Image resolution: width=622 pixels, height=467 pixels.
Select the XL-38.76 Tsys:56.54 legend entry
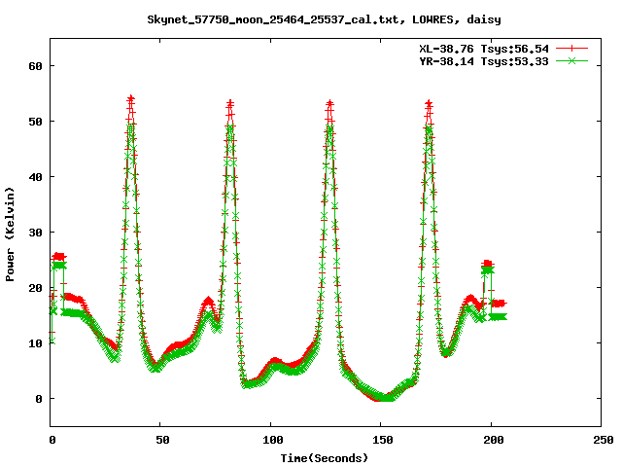(484, 49)
